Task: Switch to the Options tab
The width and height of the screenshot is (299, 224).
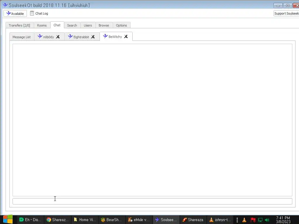Action: [x=121, y=25]
